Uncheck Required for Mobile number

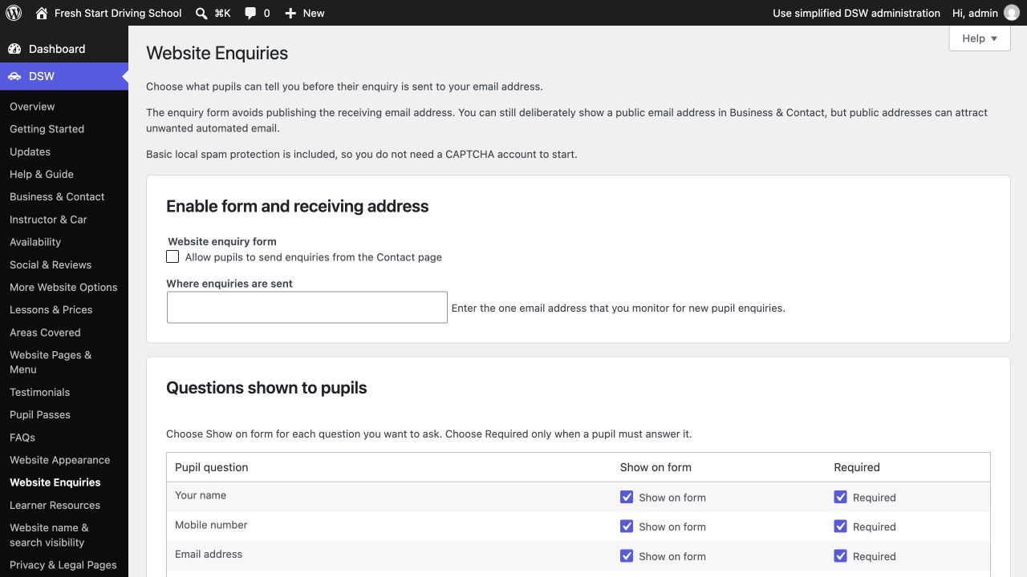pos(840,527)
